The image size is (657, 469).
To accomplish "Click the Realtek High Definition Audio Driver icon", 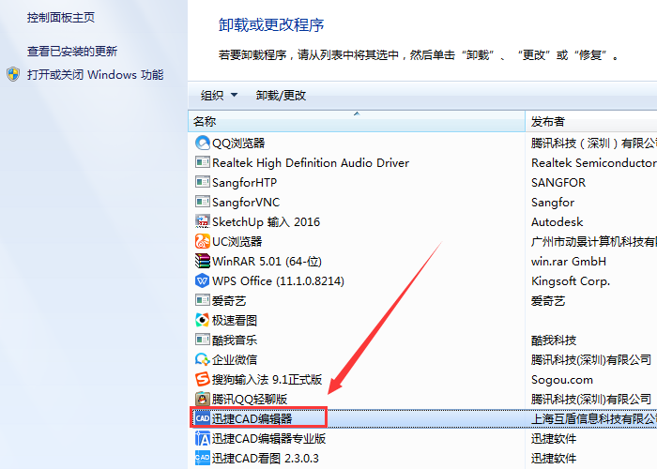I will click(203, 162).
